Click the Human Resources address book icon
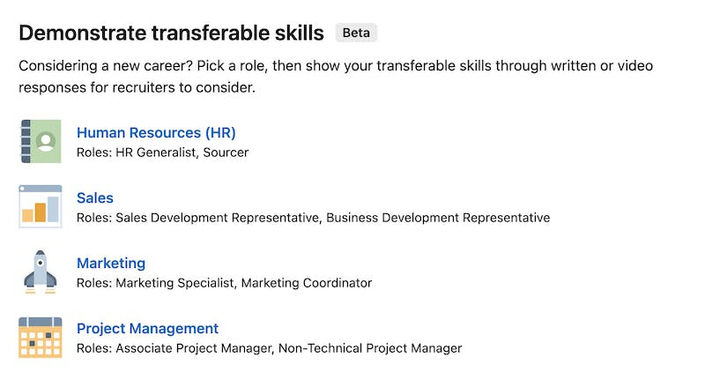 pos(41,141)
